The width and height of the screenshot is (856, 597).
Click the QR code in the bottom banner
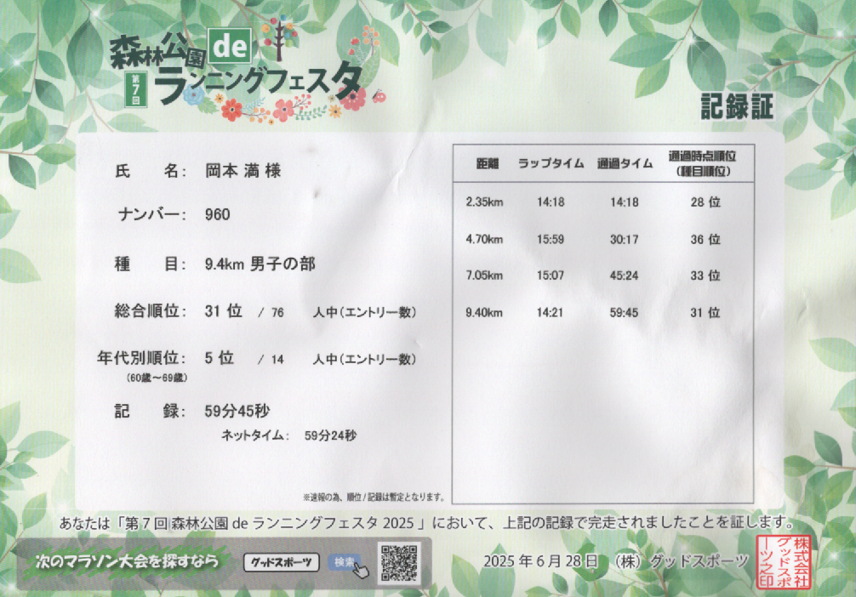pyautogui.click(x=399, y=563)
